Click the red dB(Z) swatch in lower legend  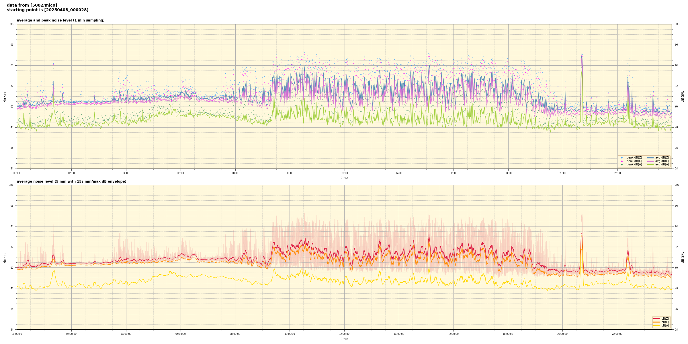pyautogui.click(x=656, y=318)
